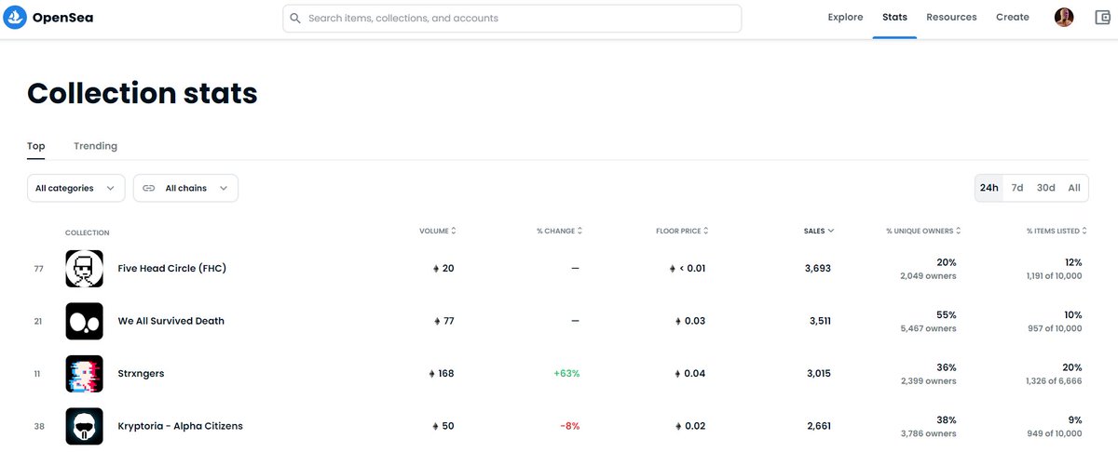This screenshot has width=1118, height=452.
Task: Click 949 of 10,000 listed text
Action: 1053,433
